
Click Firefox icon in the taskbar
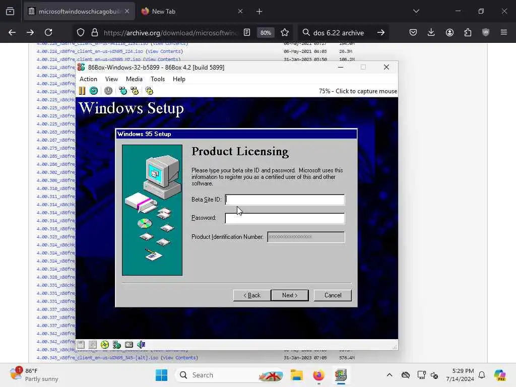point(318,375)
